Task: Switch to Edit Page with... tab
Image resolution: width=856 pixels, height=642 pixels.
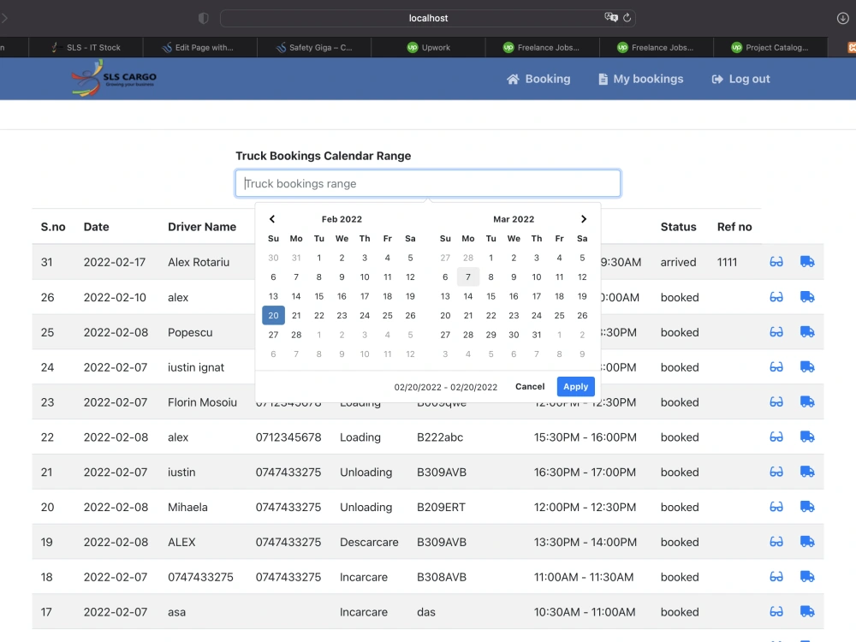Action: coord(199,47)
